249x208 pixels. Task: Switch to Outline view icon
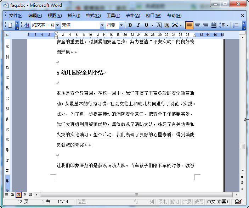pos(24,195)
